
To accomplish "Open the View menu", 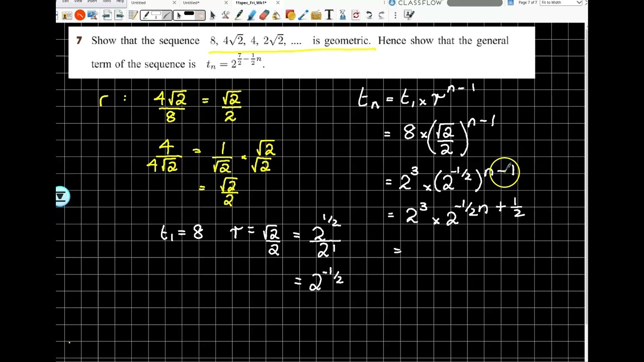I will tap(78, 2).
